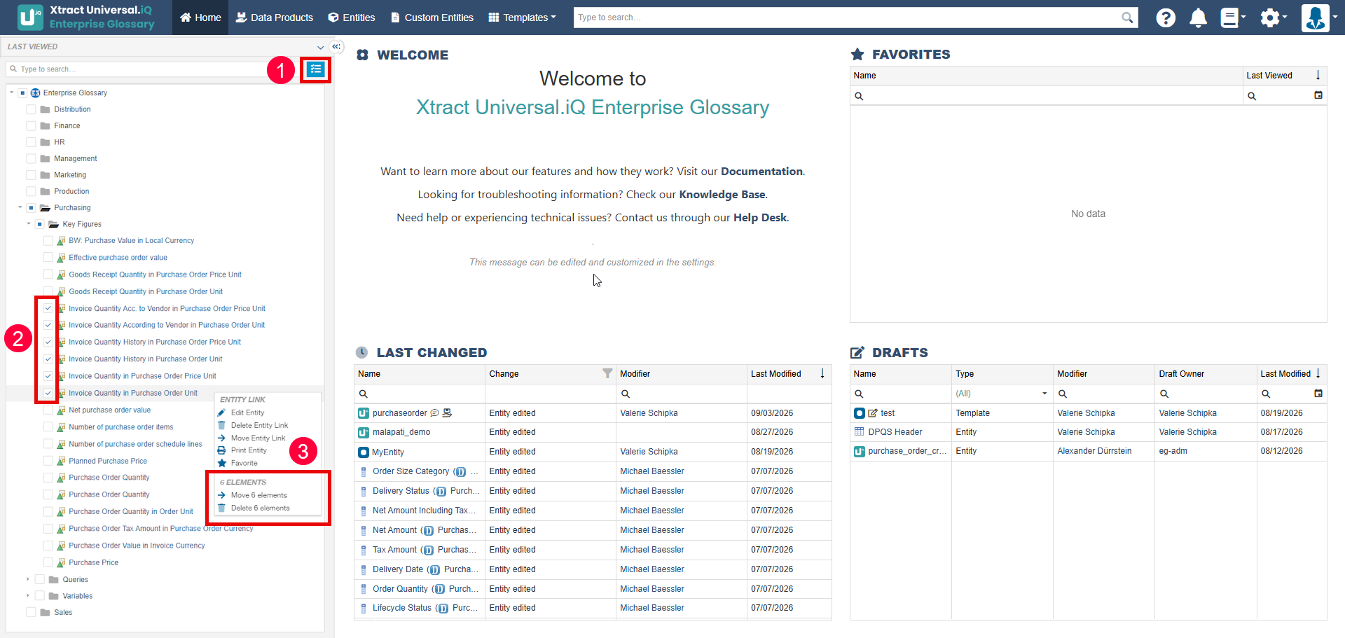The width and height of the screenshot is (1345, 638).
Task: Open the purchase_order_cr... draft
Action: [x=907, y=451]
